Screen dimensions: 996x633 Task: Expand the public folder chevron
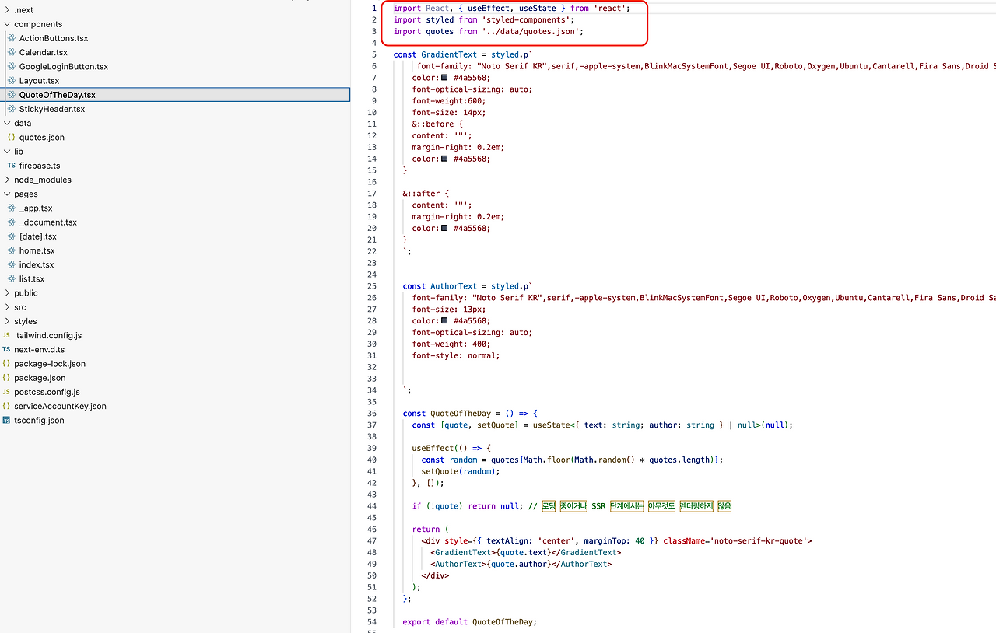[x=7, y=293]
